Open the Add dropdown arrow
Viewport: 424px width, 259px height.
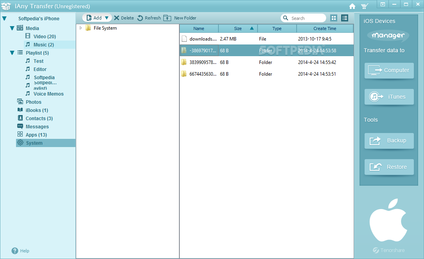107,18
